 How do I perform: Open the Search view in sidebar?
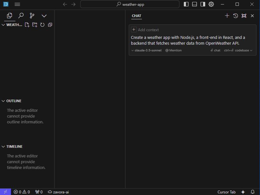click(21, 16)
